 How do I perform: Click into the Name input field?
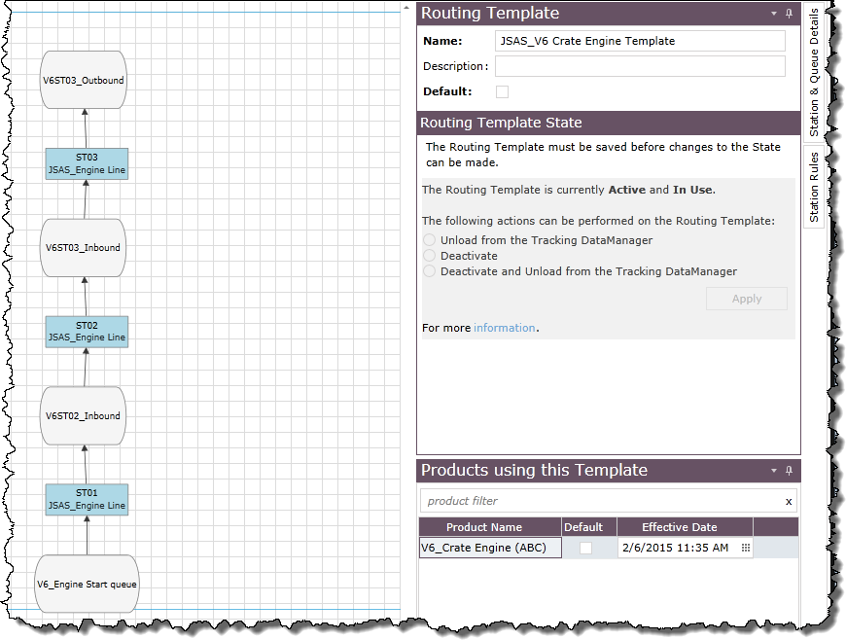[640, 41]
